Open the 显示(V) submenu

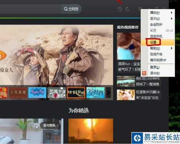158,19
